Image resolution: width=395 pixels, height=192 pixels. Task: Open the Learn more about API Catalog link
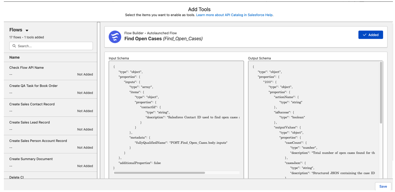pos(234,15)
